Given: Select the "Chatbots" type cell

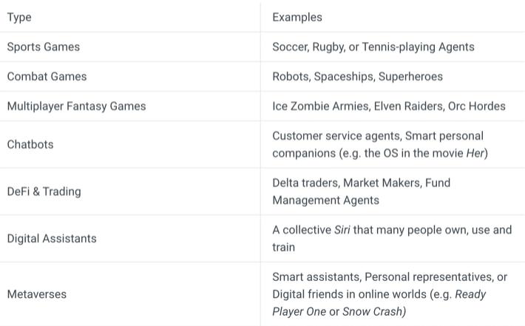Looking at the screenshot, I should tap(30, 144).
